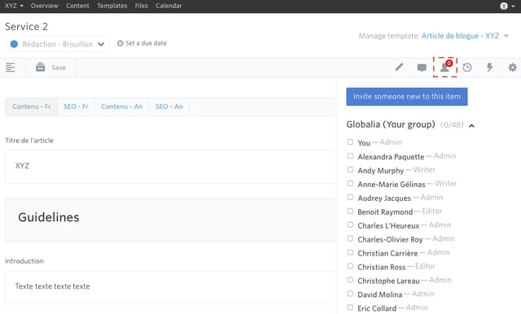521x314 pixels.
Task: Click the pencil edit icon in toolbar
Action: coord(399,68)
